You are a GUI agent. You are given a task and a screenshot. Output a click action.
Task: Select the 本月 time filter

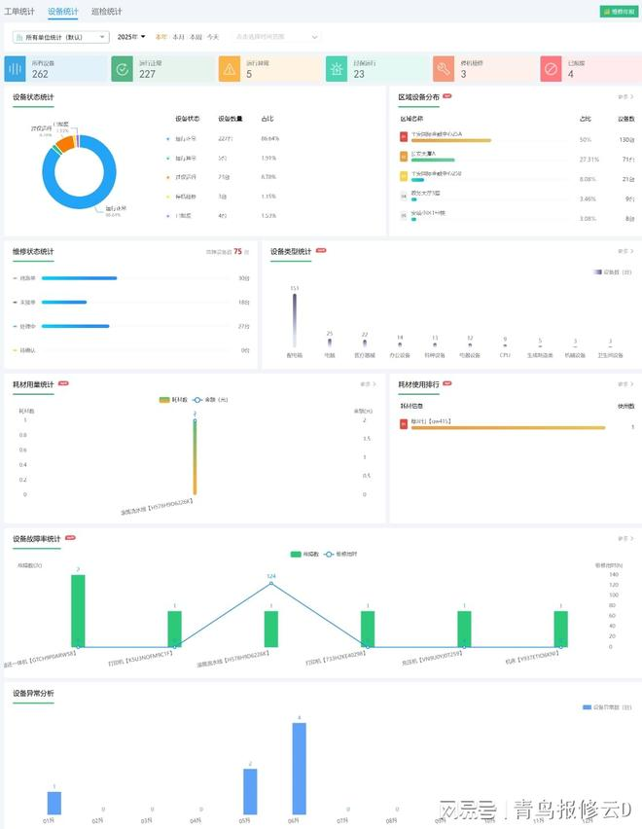click(x=178, y=37)
